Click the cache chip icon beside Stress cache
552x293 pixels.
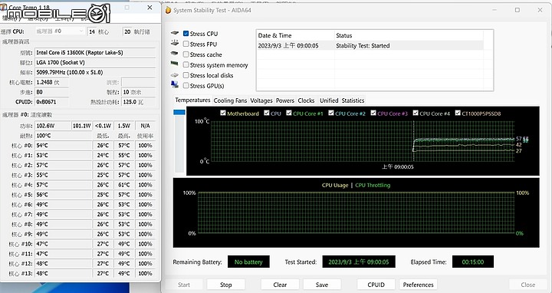175,54
